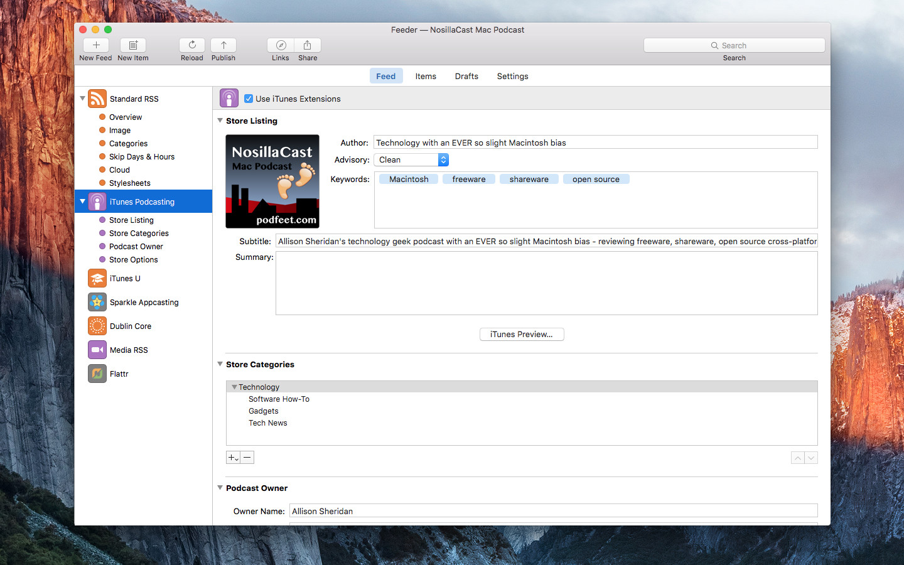This screenshot has width=904, height=565.
Task: Switch to the Feed tab
Action: [386, 76]
